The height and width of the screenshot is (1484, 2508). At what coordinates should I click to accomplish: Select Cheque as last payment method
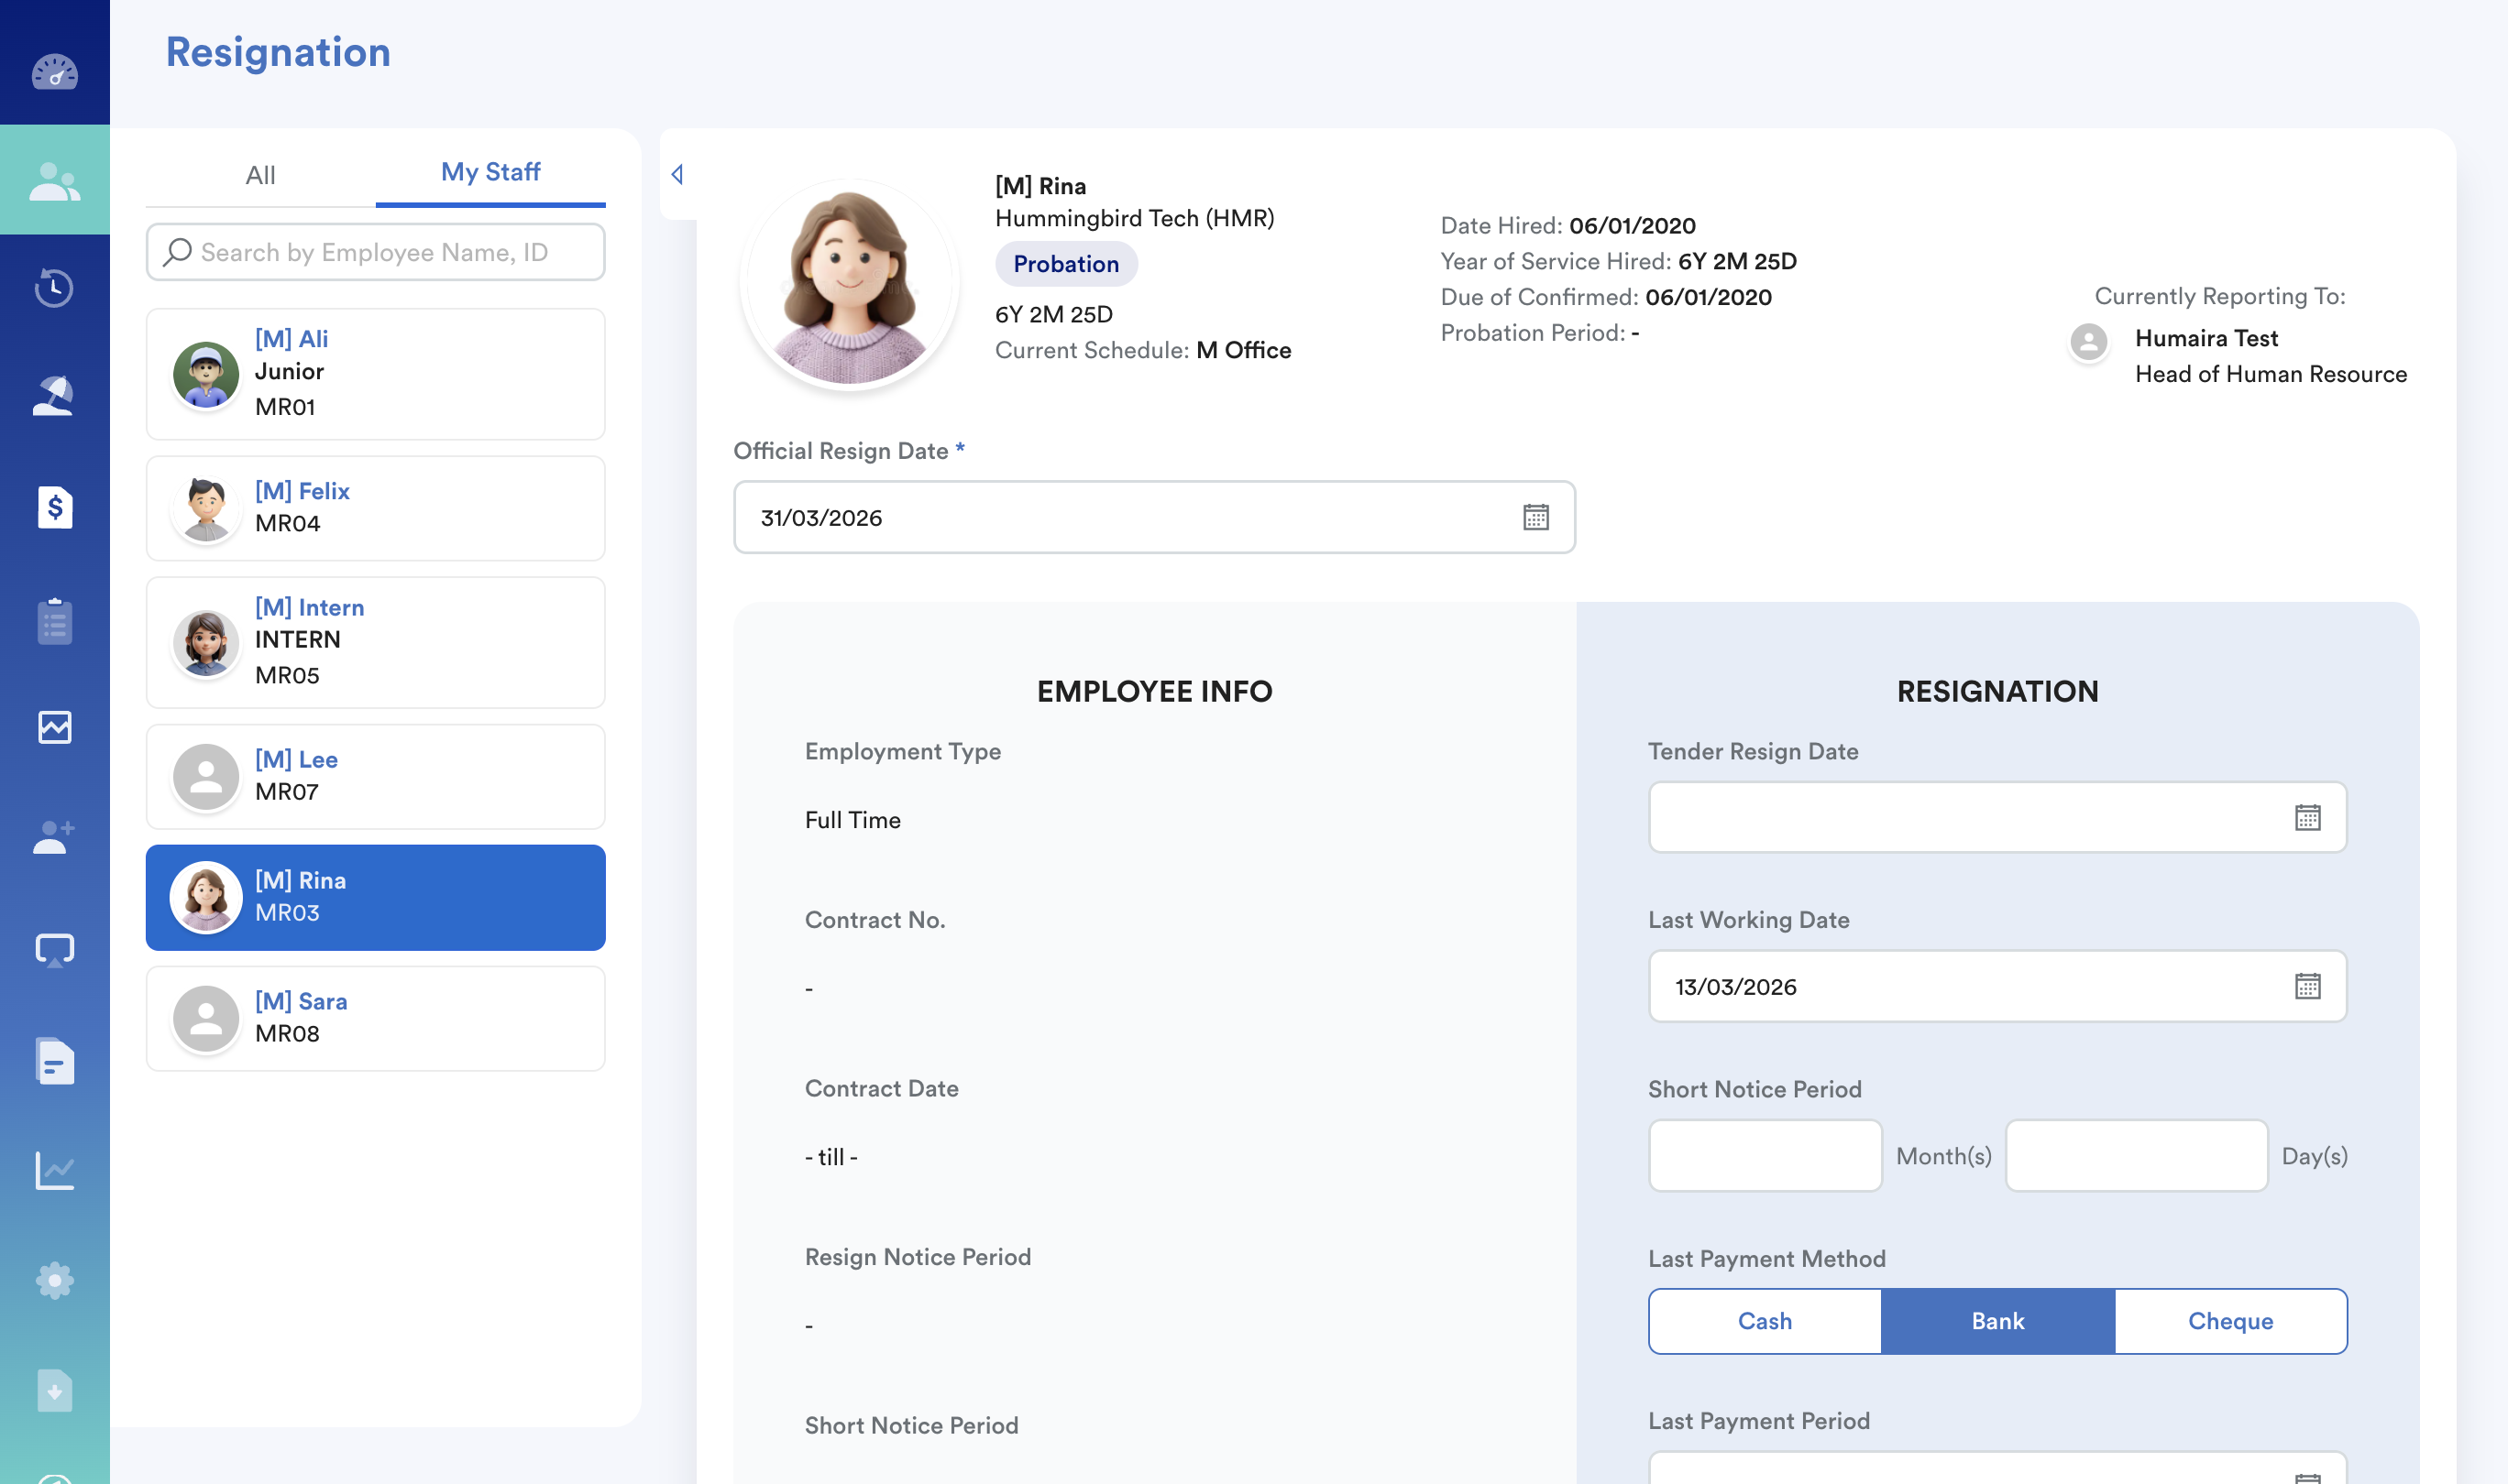click(2230, 1321)
